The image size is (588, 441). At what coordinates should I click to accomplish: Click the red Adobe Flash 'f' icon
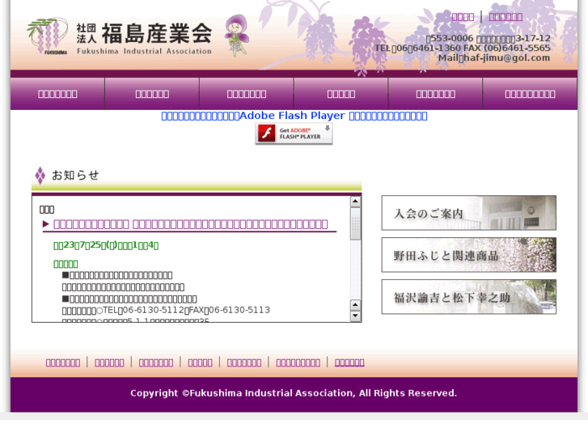click(x=267, y=133)
